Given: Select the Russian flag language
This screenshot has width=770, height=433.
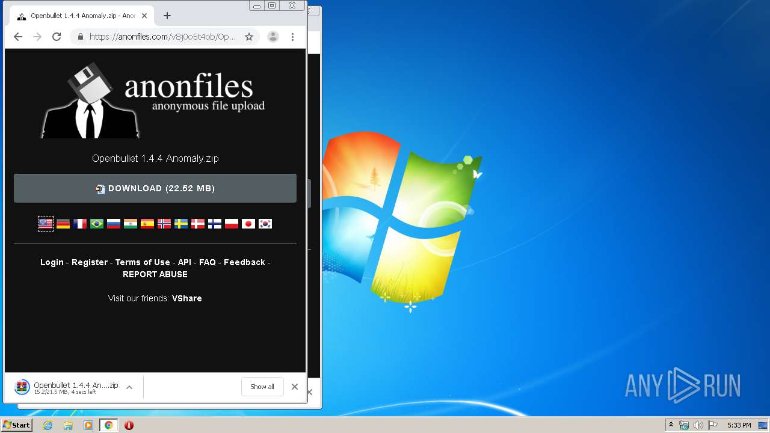Looking at the screenshot, I should tap(114, 224).
